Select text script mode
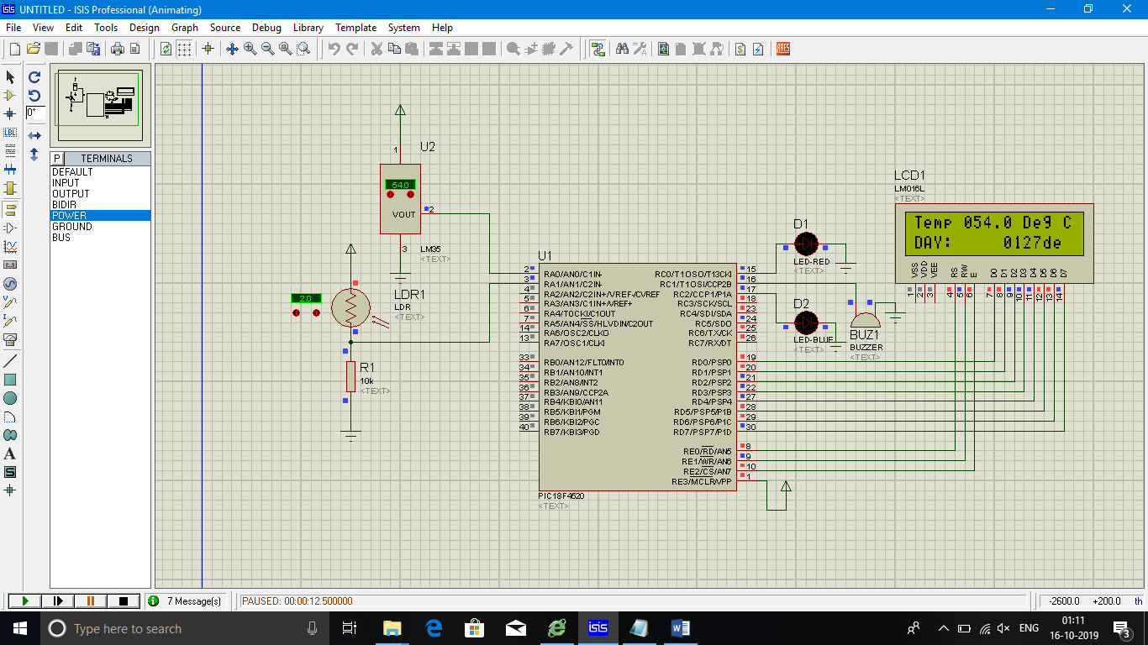 pos(10,151)
